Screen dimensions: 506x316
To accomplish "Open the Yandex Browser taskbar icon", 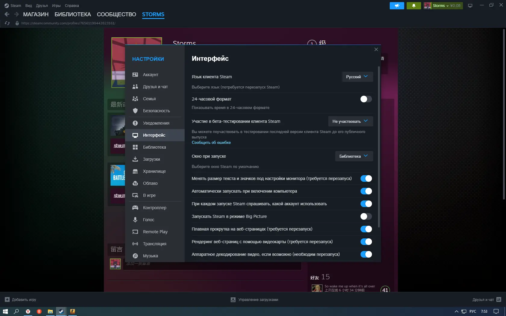I will point(28,311).
